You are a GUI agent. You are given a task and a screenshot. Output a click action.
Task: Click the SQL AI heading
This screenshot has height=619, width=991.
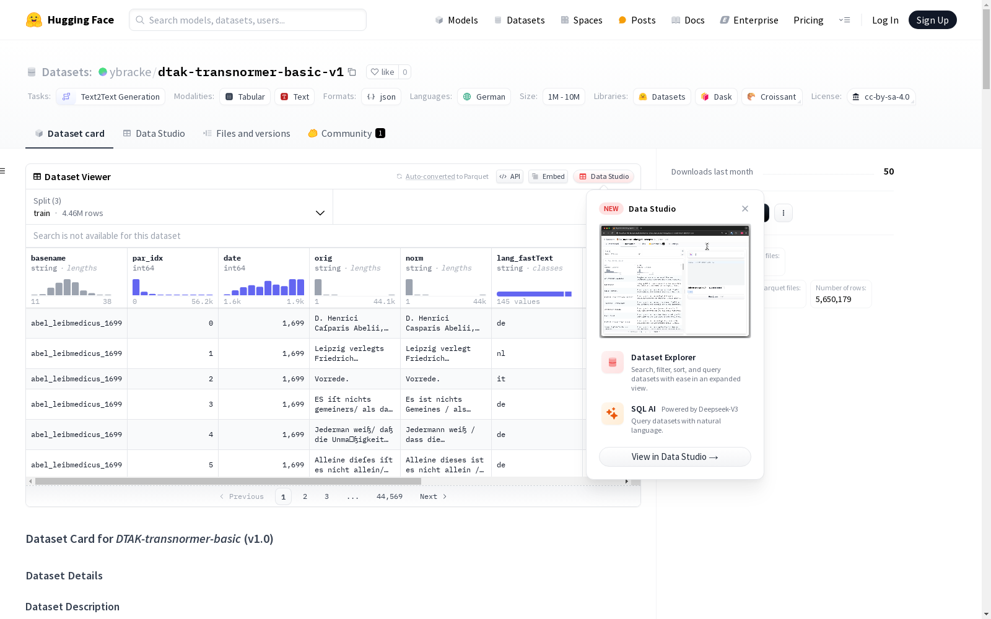point(644,409)
